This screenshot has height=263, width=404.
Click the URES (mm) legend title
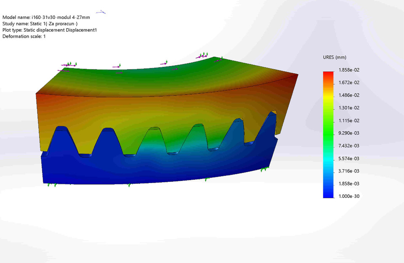click(334, 57)
